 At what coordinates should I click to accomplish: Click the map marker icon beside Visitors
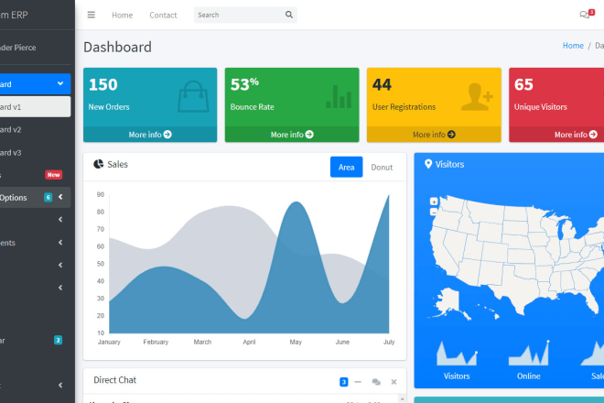pos(428,164)
